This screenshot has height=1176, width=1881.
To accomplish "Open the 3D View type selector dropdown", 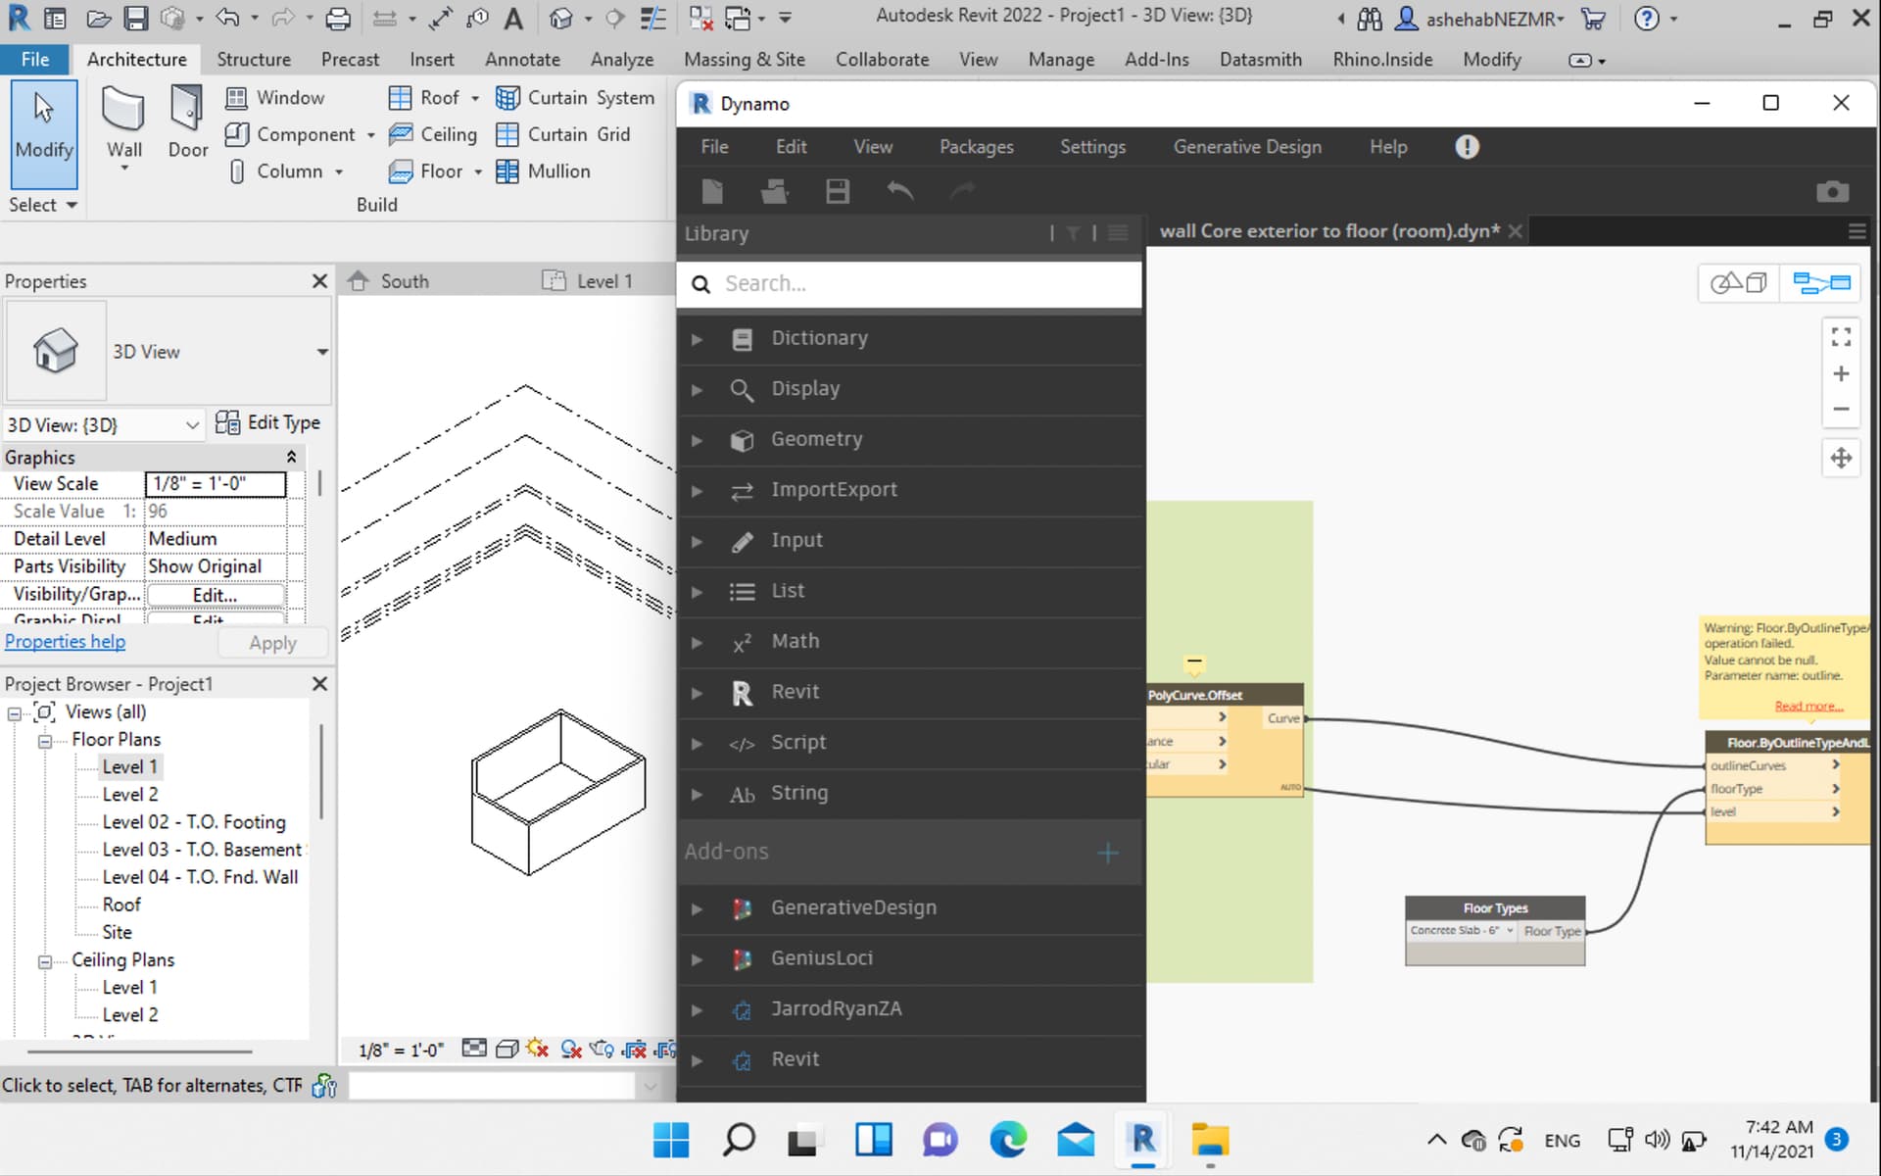I will [321, 352].
